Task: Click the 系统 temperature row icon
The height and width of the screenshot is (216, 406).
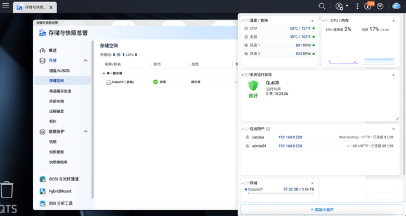Action: tap(246, 37)
